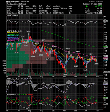Click the P/E -3.92 value
Viewport: 110px width, 112px height.
point(48,6)
